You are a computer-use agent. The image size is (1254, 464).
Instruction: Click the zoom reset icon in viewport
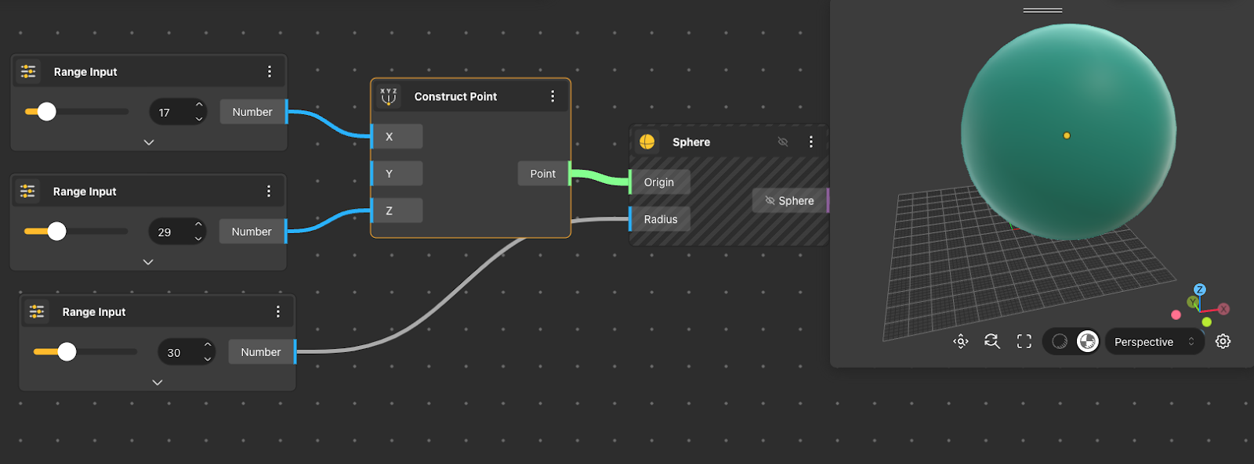tap(991, 341)
